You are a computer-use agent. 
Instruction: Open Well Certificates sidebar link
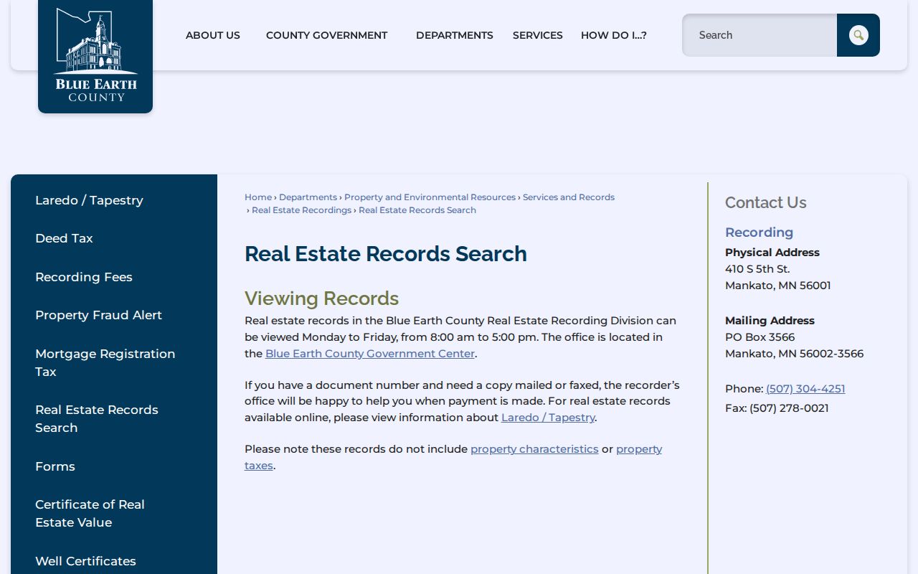pyautogui.click(x=85, y=561)
